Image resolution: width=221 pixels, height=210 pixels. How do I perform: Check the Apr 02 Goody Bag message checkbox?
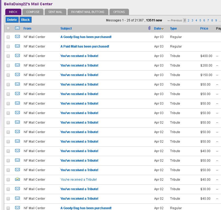click(x=8, y=208)
